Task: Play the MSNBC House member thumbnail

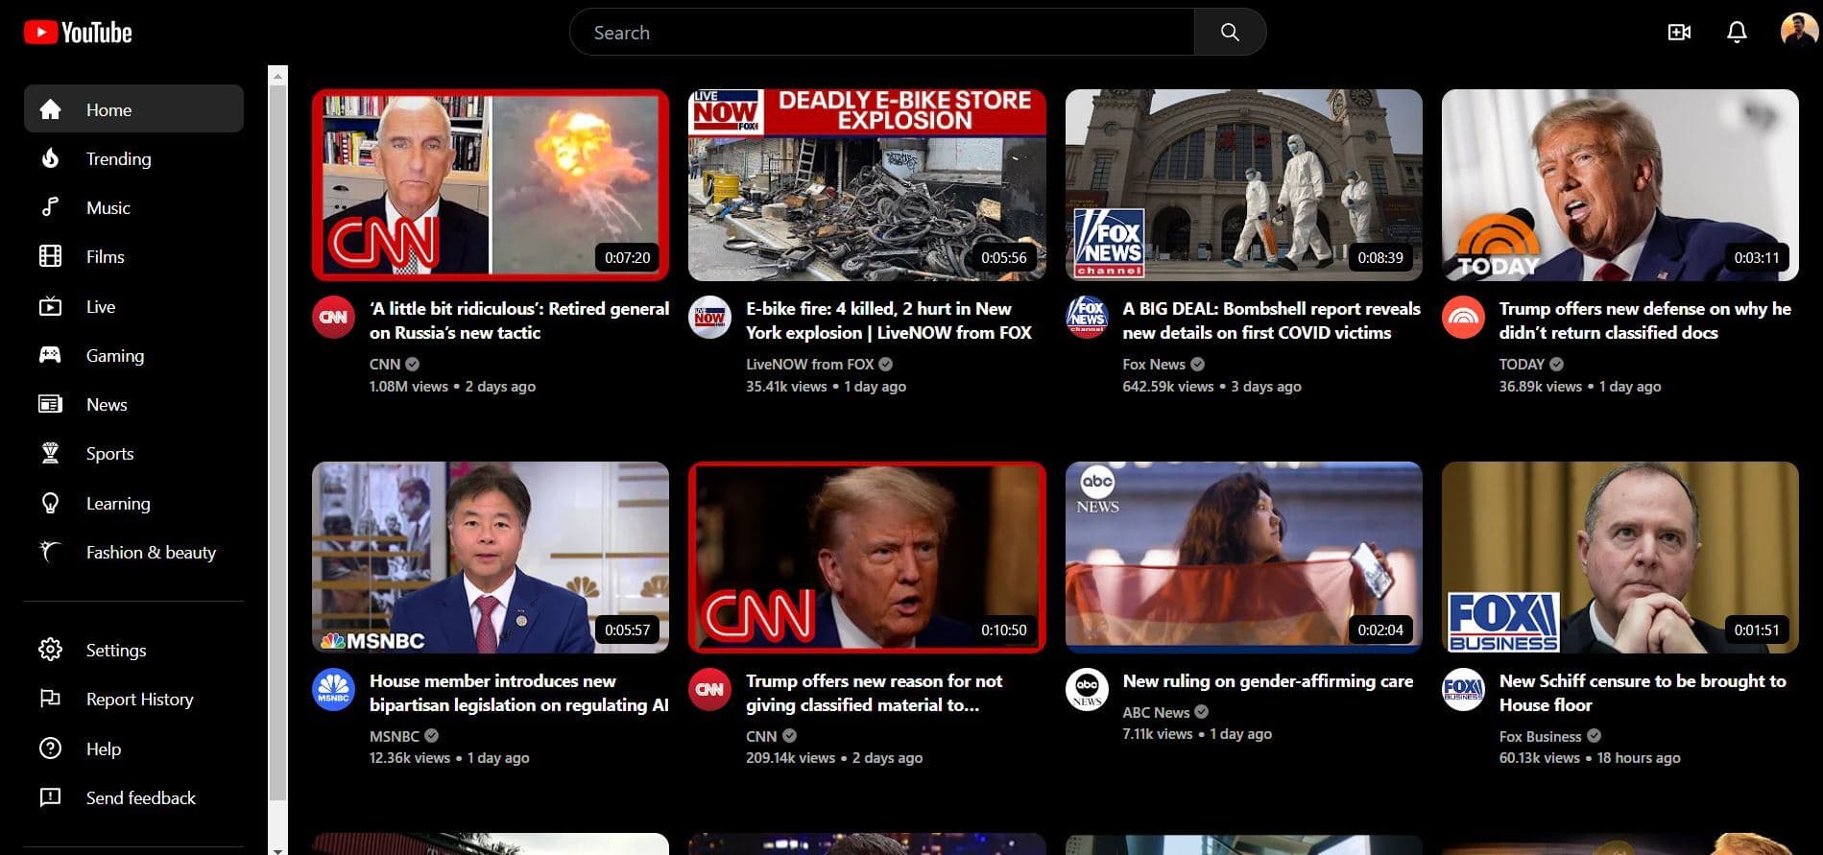Action: coord(491,558)
